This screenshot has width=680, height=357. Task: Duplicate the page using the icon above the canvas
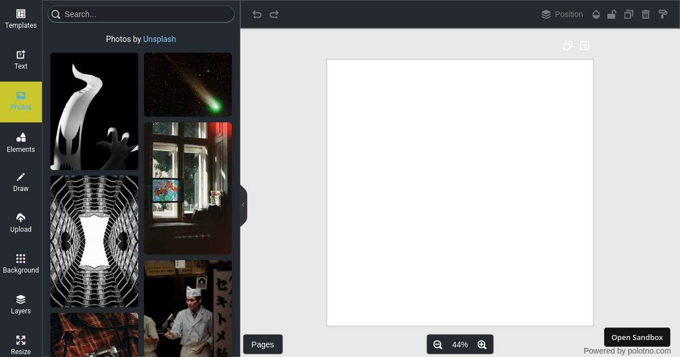pos(567,45)
